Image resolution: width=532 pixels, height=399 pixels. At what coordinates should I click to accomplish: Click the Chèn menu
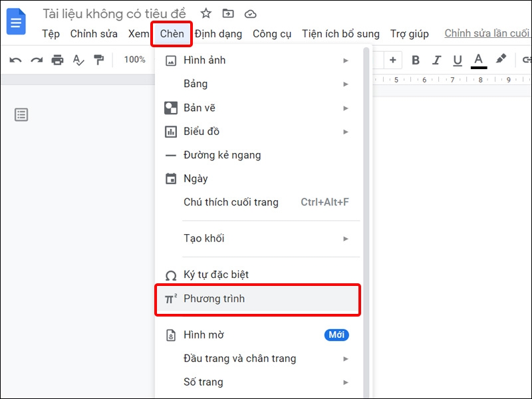[x=172, y=34]
